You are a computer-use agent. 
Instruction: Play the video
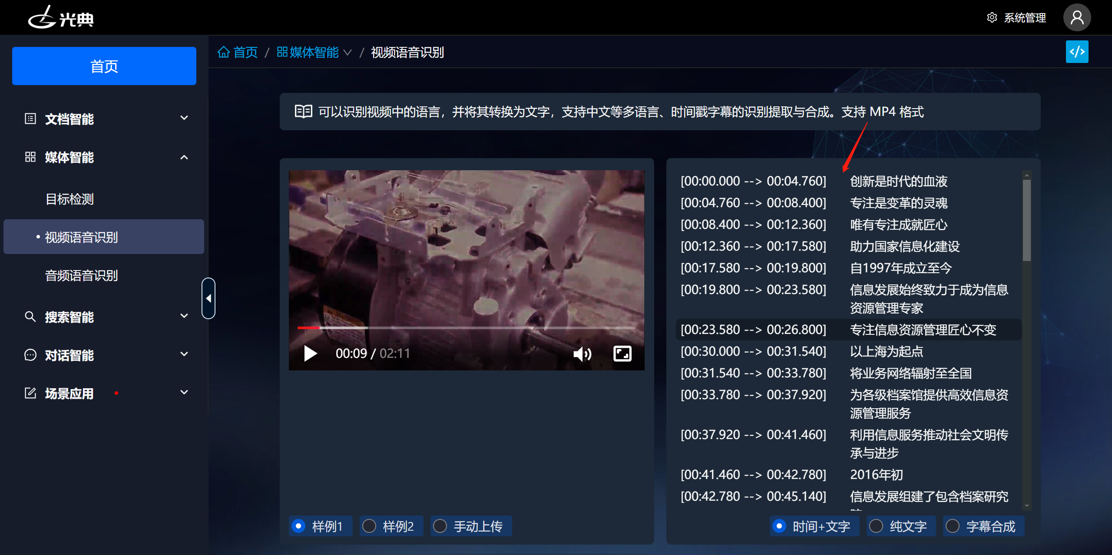pyautogui.click(x=310, y=353)
